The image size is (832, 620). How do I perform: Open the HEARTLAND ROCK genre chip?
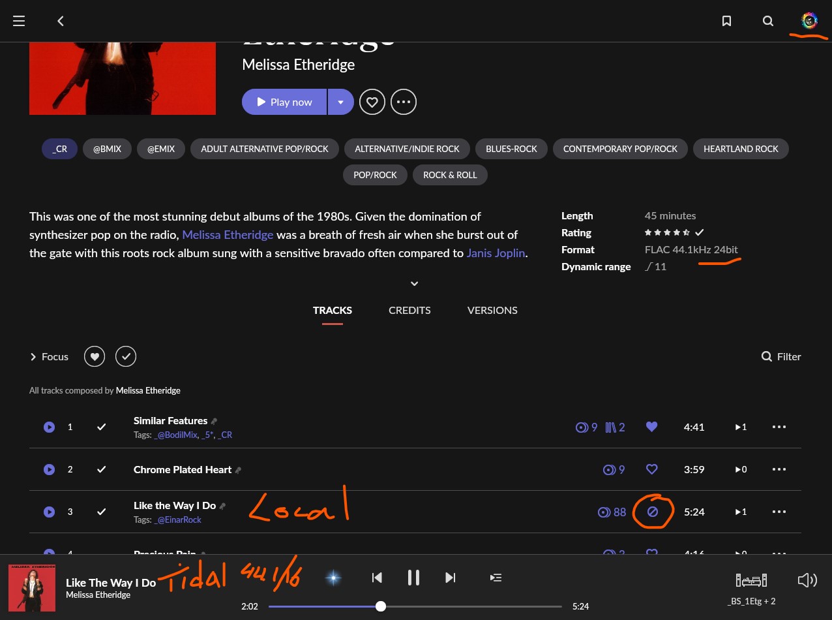click(741, 149)
